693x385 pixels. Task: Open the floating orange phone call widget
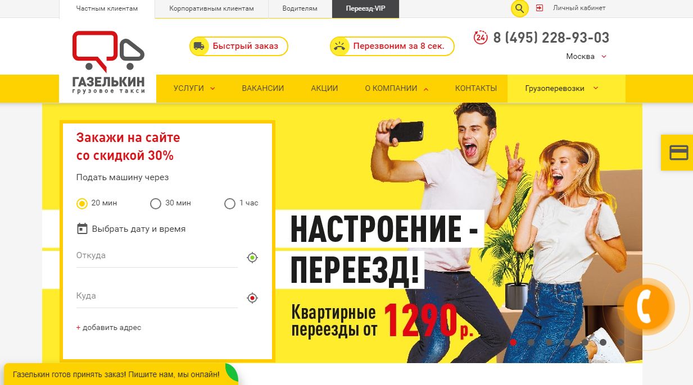[x=646, y=306]
